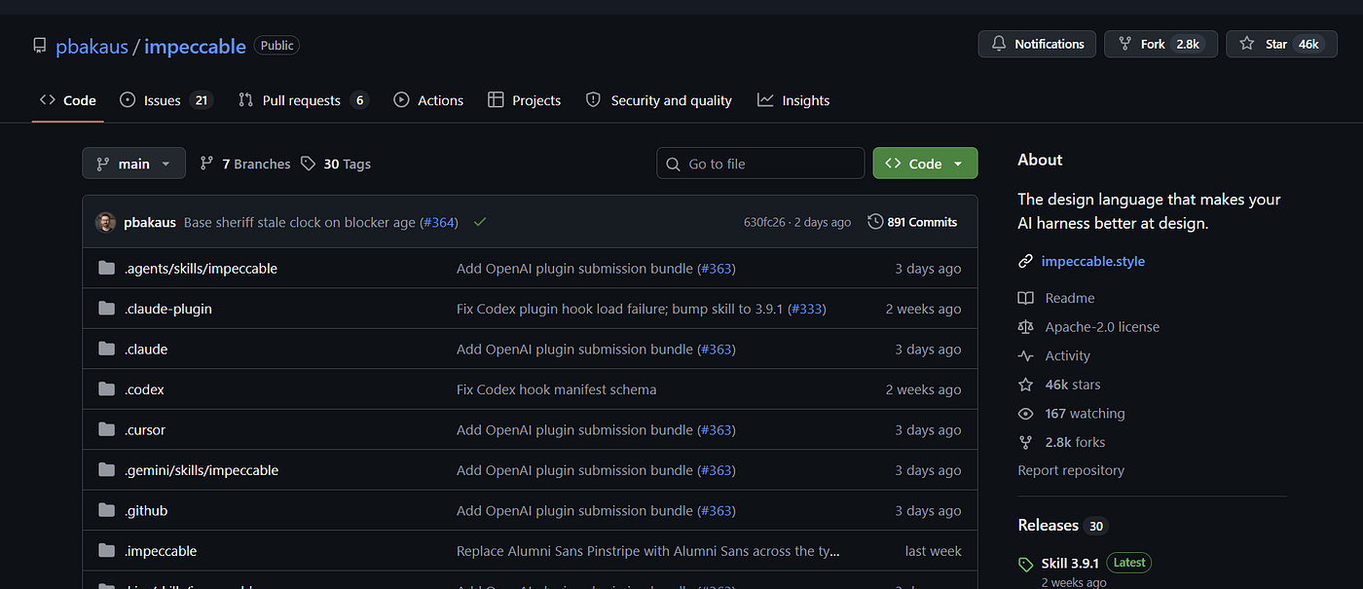Click the link icon beside impeccable.style
Screen dimensions: 1363x589
[1025, 261]
